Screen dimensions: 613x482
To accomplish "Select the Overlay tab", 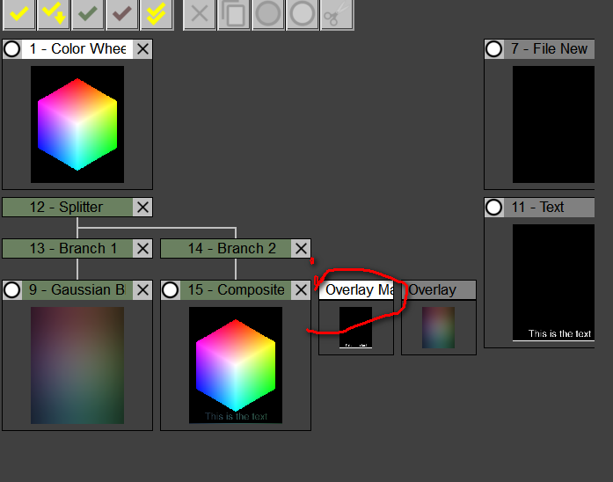I will coord(437,290).
